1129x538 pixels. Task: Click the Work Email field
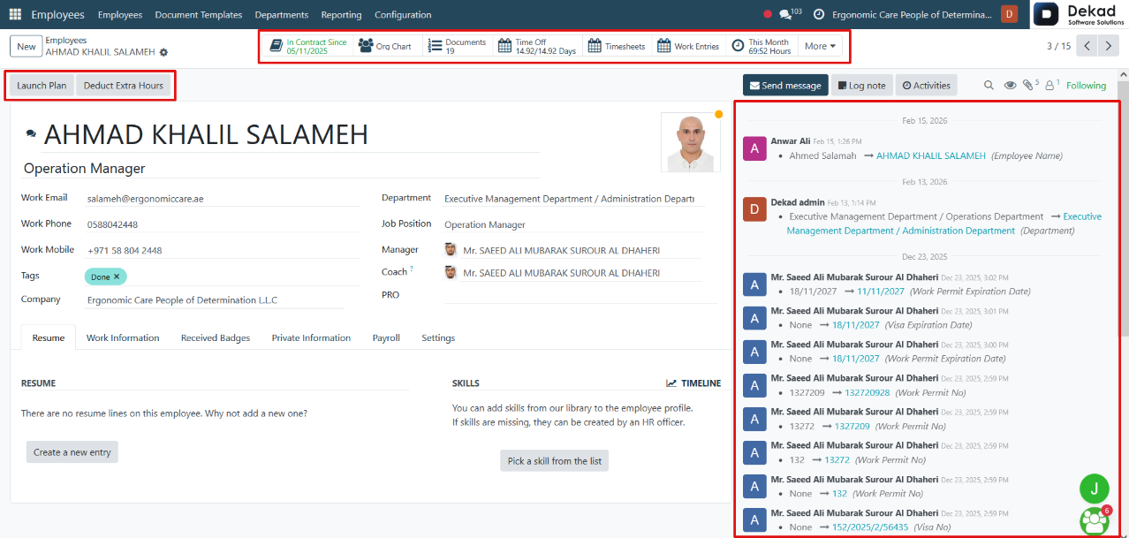223,199
